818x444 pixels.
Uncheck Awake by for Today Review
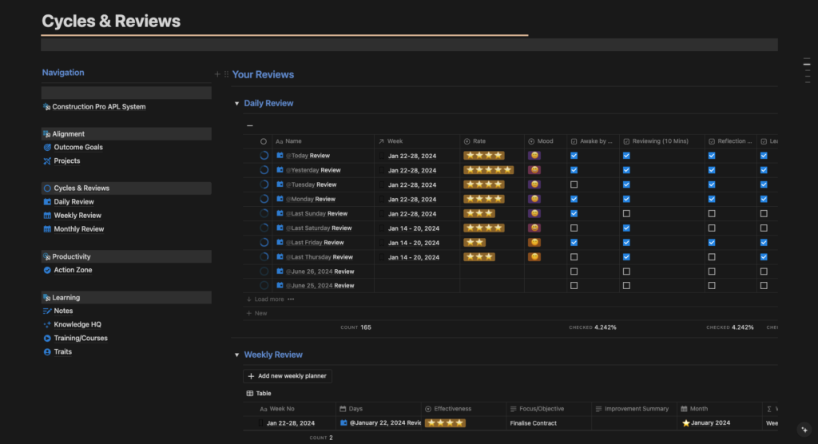(574, 156)
